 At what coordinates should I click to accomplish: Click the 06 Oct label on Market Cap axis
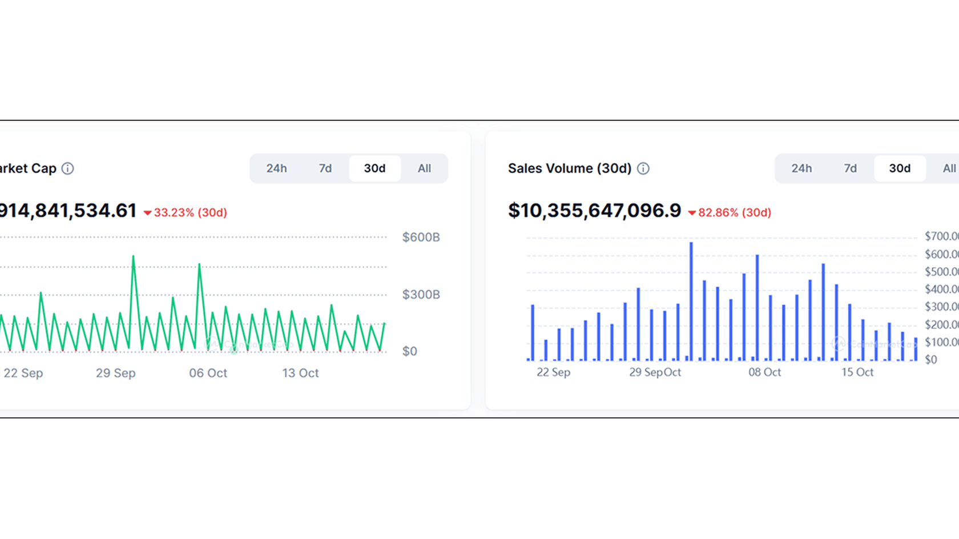208,373
